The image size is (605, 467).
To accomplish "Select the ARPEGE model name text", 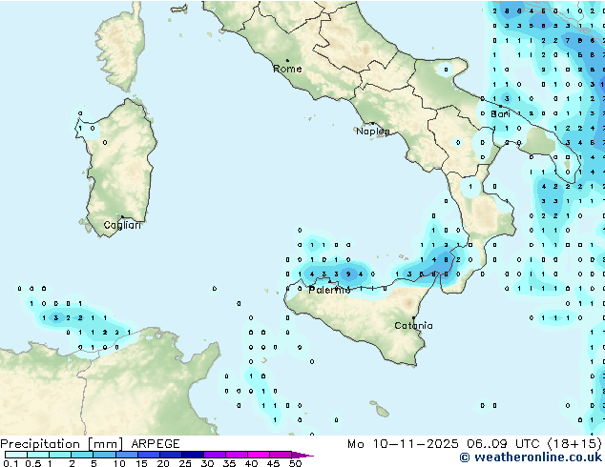I will pos(156,444).
